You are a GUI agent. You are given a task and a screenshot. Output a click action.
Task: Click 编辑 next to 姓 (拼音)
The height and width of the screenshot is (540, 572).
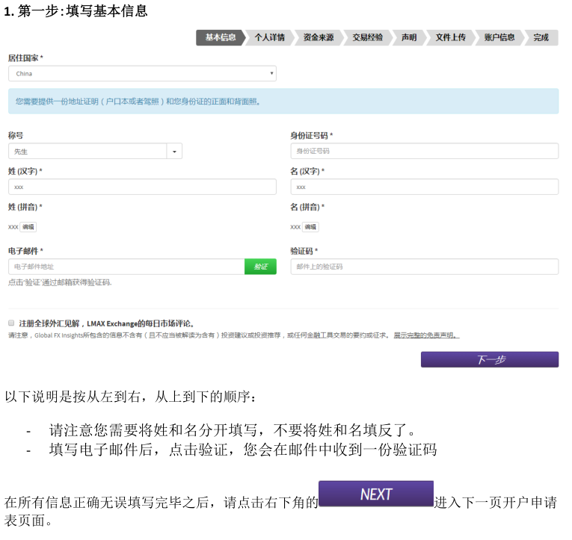[28, 227]
